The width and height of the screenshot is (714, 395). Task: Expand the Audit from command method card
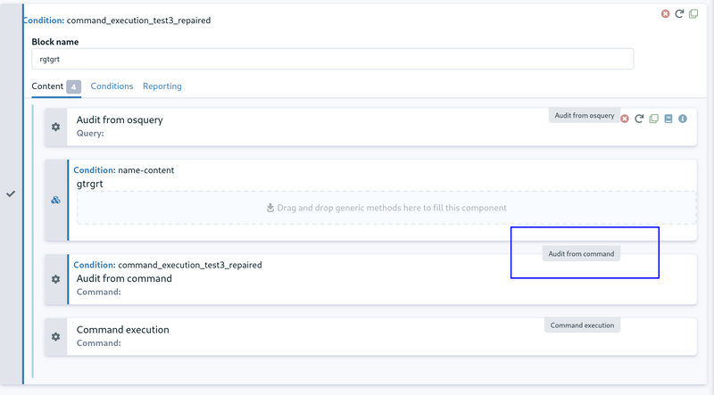(382, 279)
